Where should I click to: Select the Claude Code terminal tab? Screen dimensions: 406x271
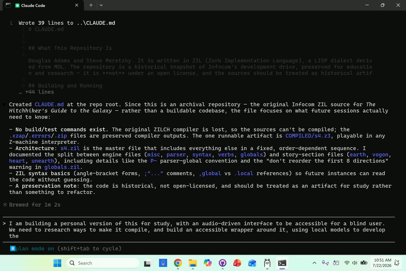44,5
